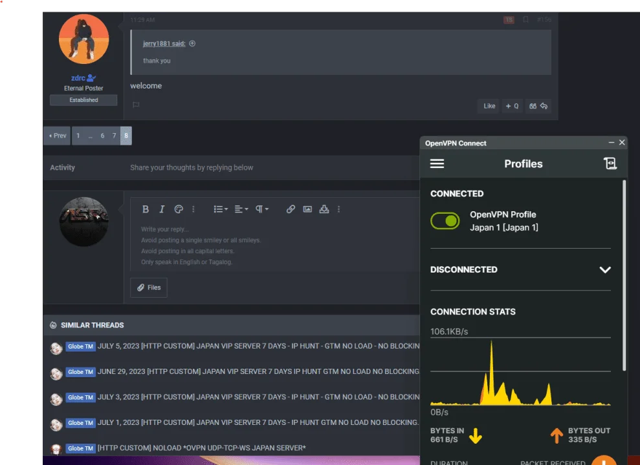Reply to post with quote icon

(538, 106)
